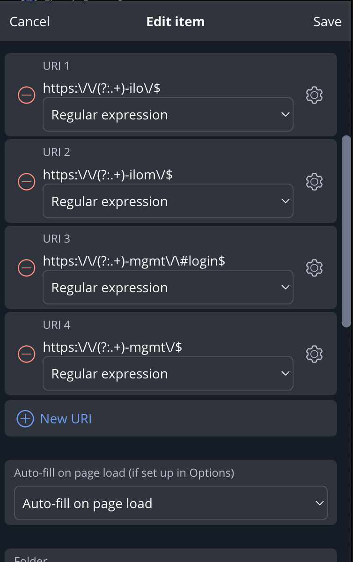Viewport: 353px width, 562px height.
Task: Click the vertical scrollbar thumb
Action: [x=346, y=231]
